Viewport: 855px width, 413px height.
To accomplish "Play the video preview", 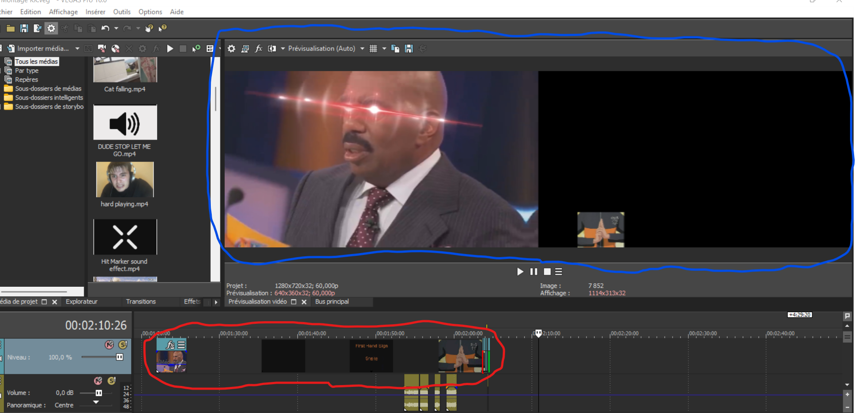I will pos(520,272).
